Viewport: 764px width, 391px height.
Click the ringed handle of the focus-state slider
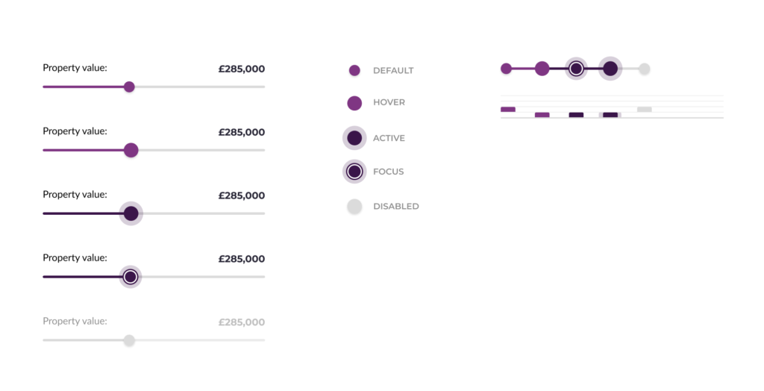pyautogui.click(x=131, y=277)
